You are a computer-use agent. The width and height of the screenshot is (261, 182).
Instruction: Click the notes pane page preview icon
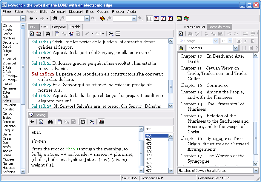tap(181, 34)
